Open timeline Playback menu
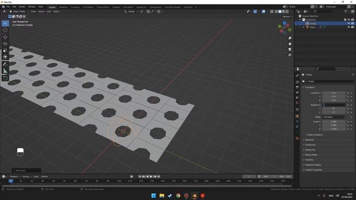 point(14,177)
